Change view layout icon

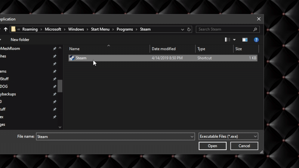pyautogui.click(x=228, y=40)
